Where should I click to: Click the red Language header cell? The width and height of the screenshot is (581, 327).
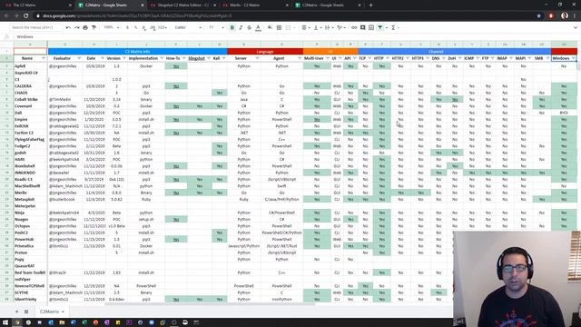point(265,52)
